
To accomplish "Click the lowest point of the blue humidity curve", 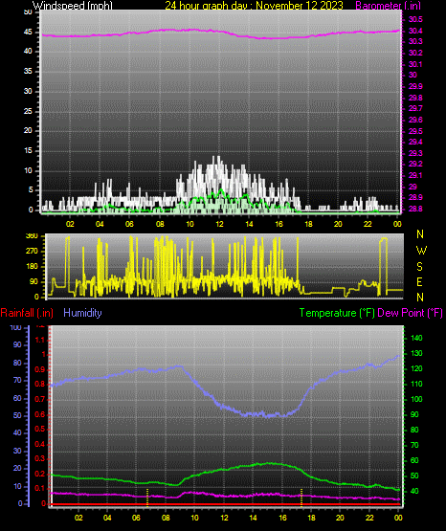I will (x=268, y=416).
